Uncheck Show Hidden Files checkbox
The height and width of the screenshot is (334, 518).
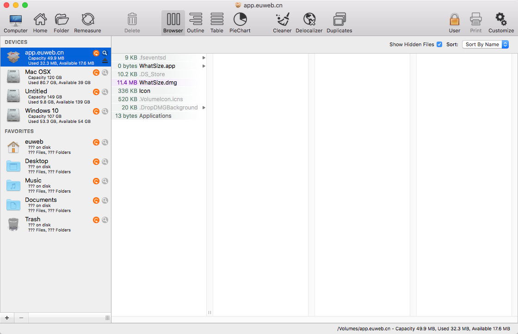[439, 44]
